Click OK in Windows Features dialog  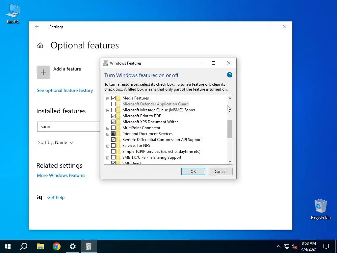click(193, 171)
